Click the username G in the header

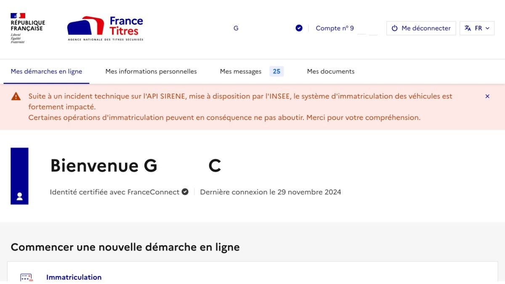click(236, 28)
